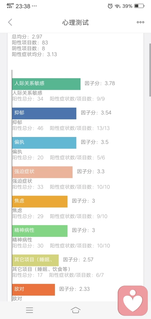
Task: Select the light green 精神病性 bar
Action: click(40, 231)
